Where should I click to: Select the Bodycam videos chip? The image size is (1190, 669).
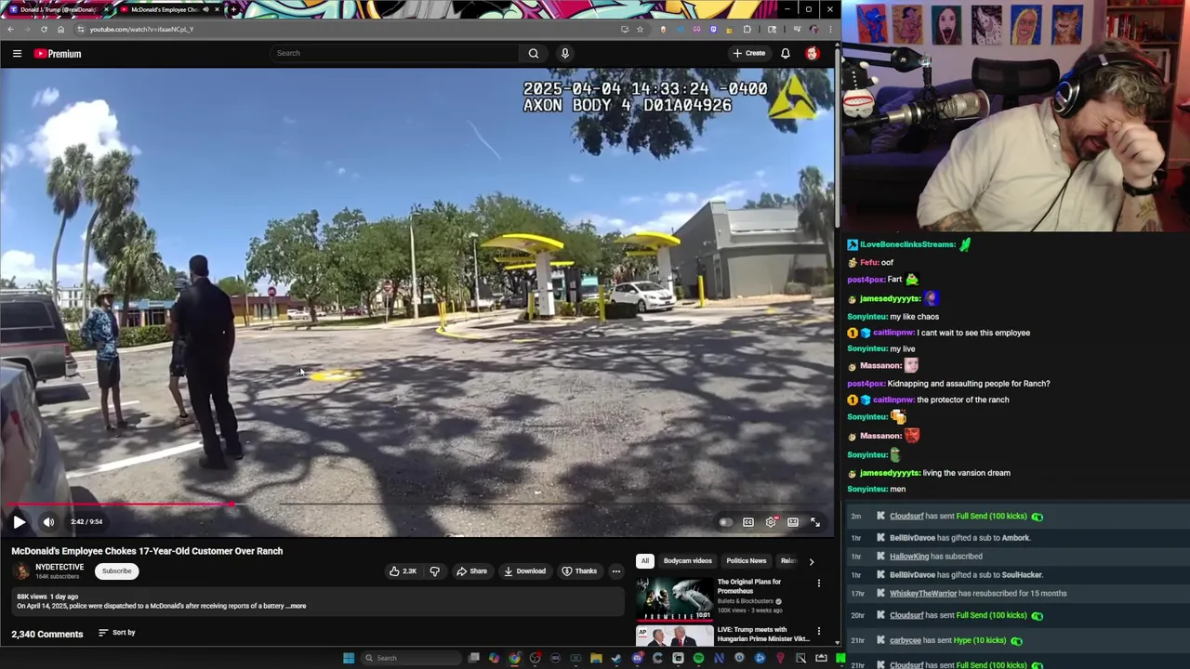[x=688, y=561]
